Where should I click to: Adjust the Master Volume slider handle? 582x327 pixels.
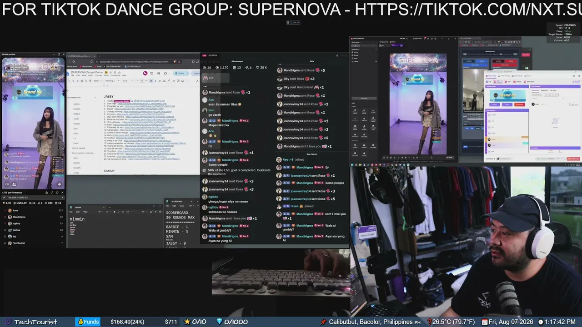[x=502, y=54]
